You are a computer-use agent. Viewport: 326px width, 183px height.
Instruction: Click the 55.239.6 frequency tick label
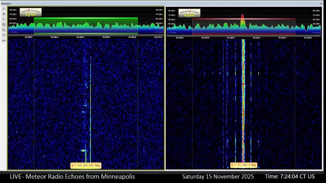click(180, 38)
